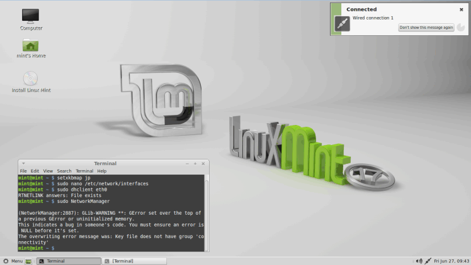The height and width of the screenshot is (265, 471).
Task: Minimize the Terminal window
Action: (x=187, y=164)
